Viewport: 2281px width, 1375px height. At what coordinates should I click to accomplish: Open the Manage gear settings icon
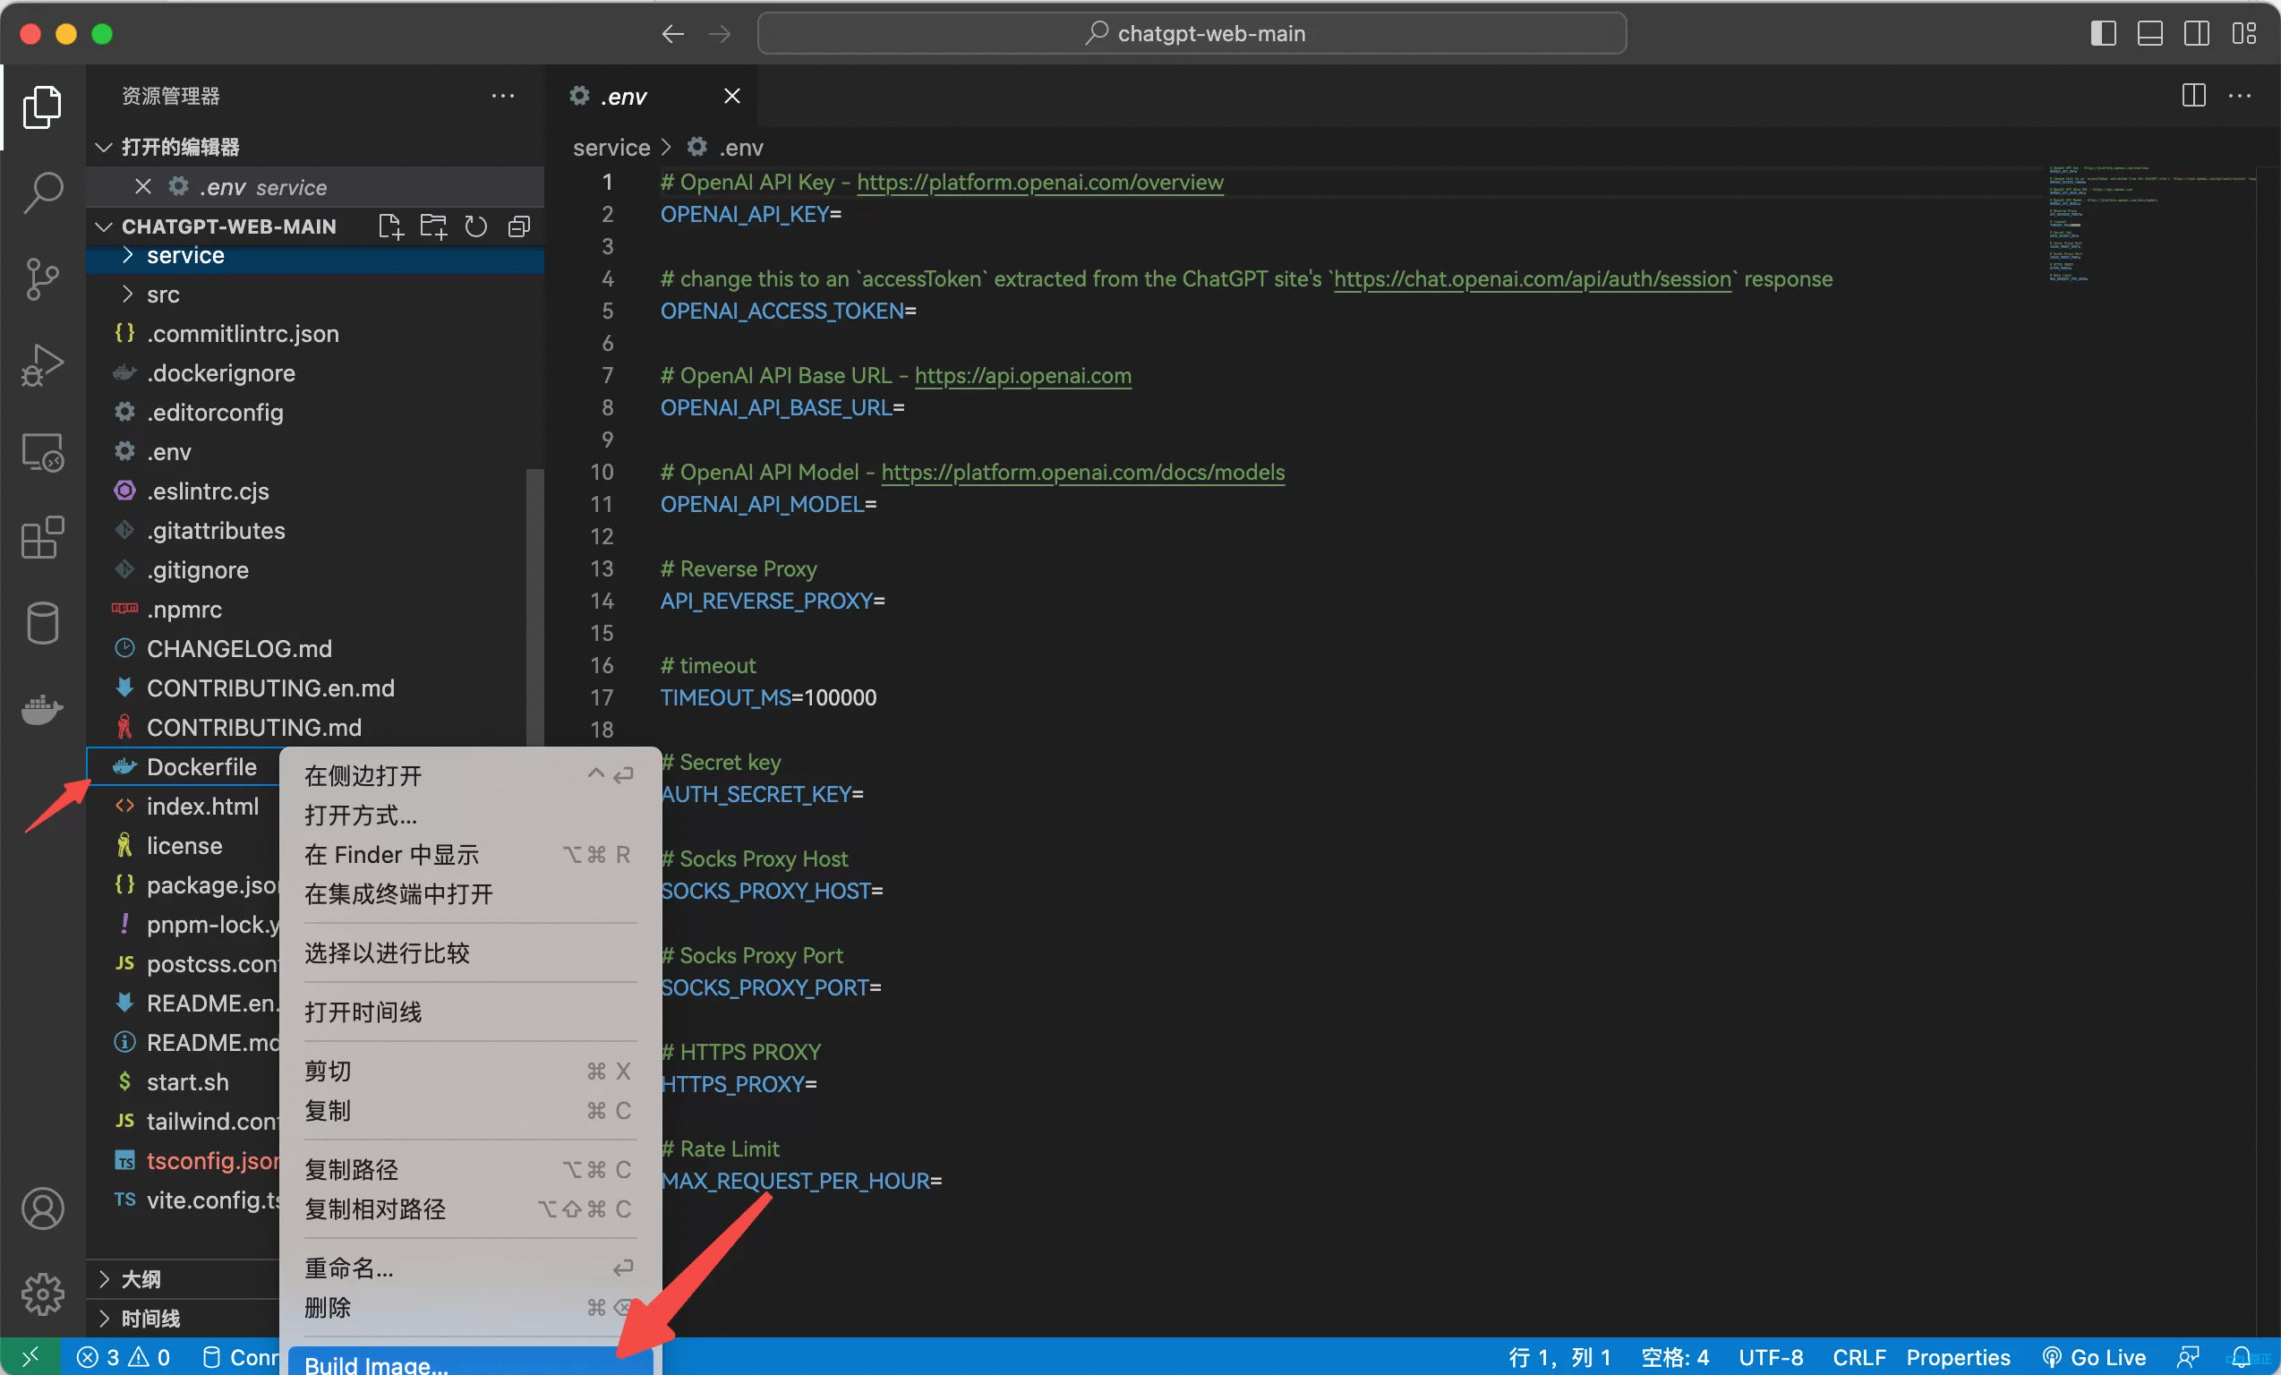(x=43, y=1294)
